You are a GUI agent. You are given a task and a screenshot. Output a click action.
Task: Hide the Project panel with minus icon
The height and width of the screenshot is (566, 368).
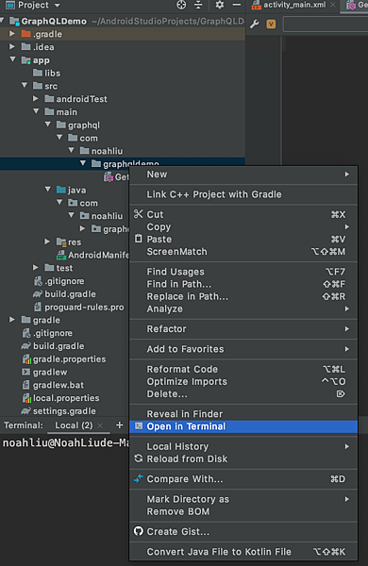(x=237, y=5)
